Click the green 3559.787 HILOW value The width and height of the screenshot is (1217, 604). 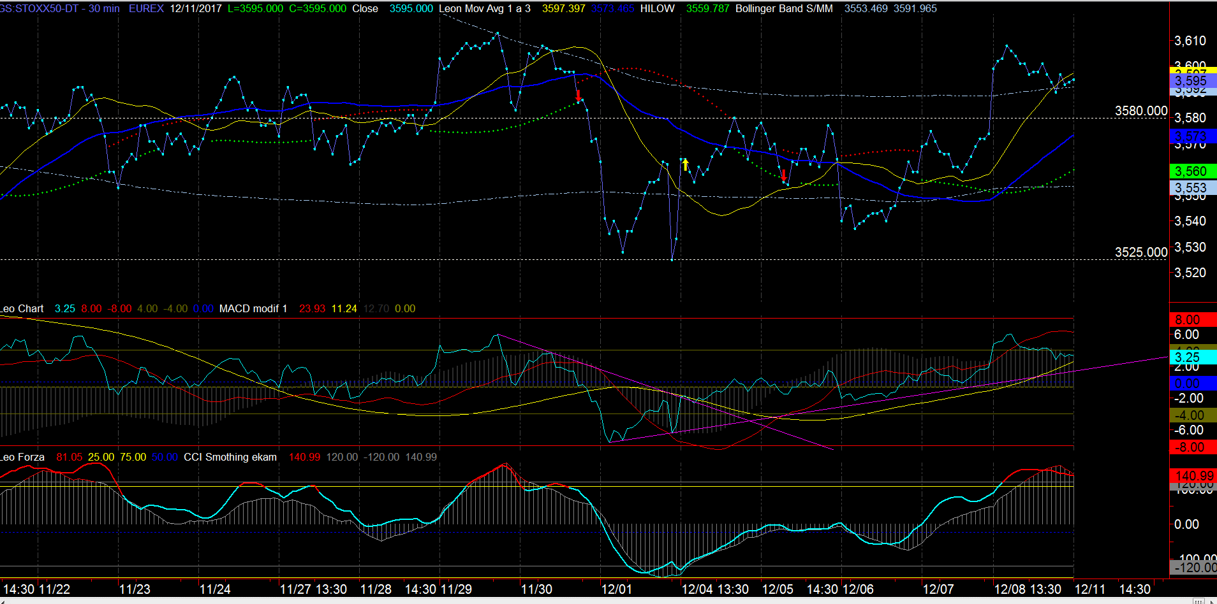pos(707,9)
